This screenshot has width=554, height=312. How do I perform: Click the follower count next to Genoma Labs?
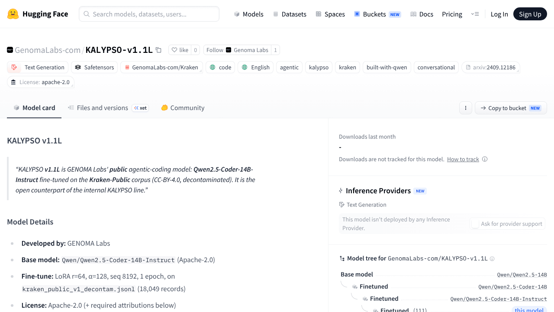click(x=275, y=50)
